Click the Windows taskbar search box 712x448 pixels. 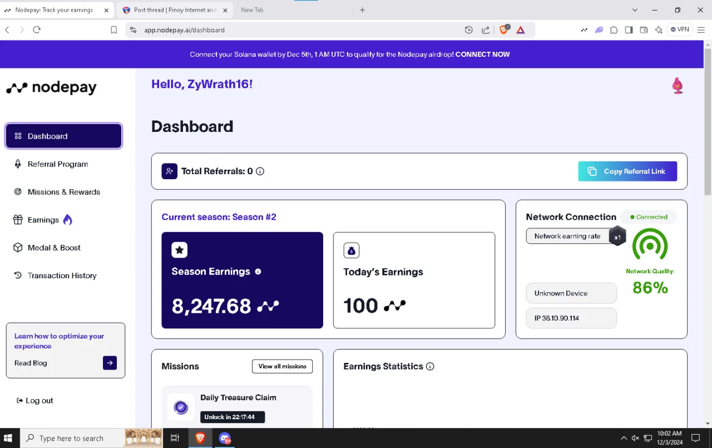[x=72, y=438]
